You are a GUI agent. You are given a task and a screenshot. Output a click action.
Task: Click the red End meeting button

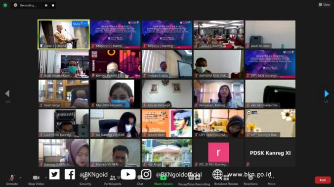pyautogui.click(x=323, y=180)
